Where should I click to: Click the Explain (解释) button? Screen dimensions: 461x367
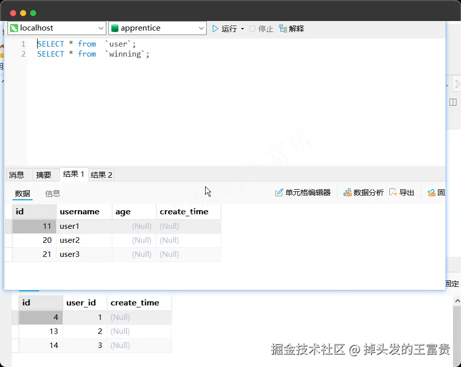click(291, 29)
